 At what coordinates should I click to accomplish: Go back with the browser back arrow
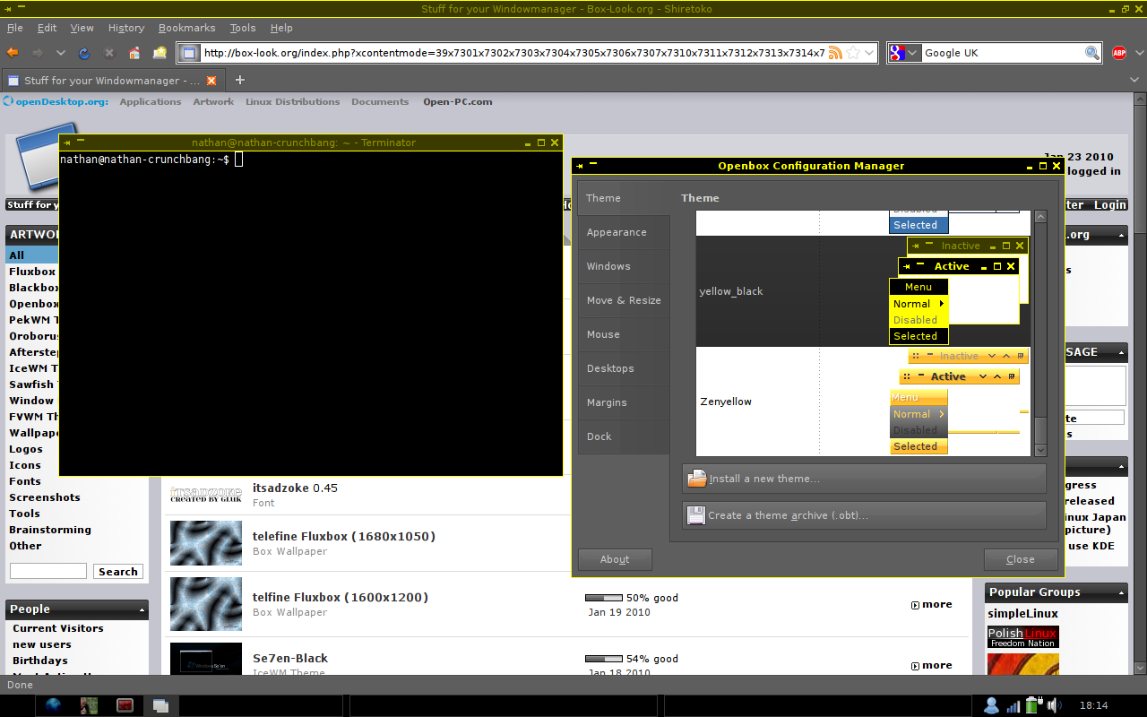(x=13, y=53)
